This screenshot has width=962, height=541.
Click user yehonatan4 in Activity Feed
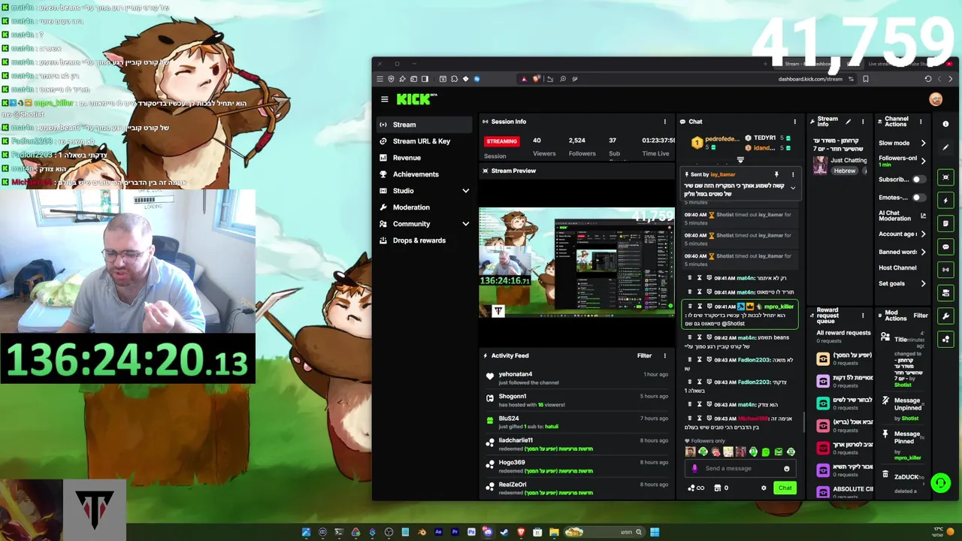click(x=515, y=374)
